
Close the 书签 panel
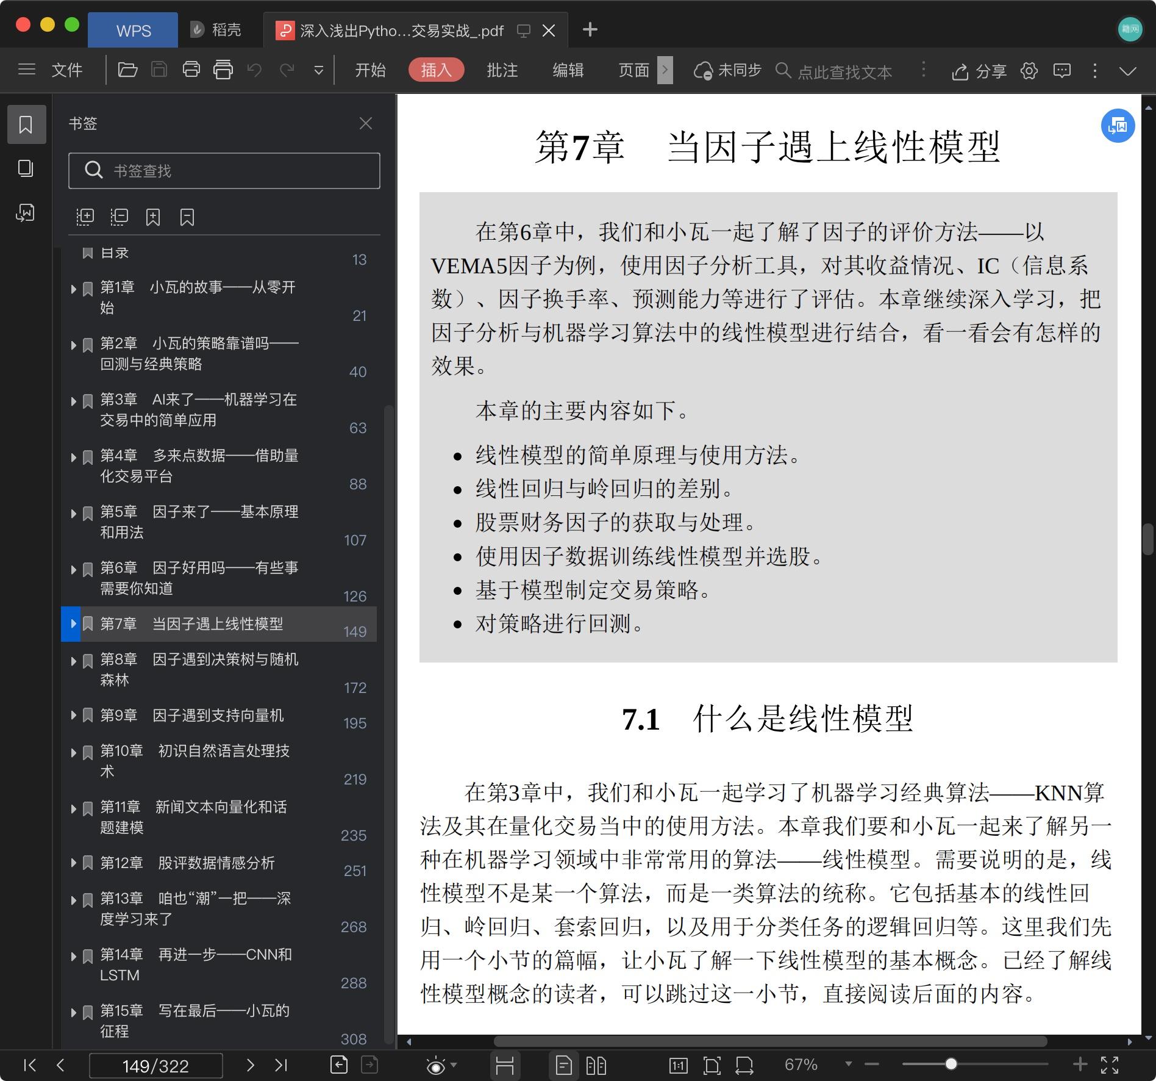point(366,124)
